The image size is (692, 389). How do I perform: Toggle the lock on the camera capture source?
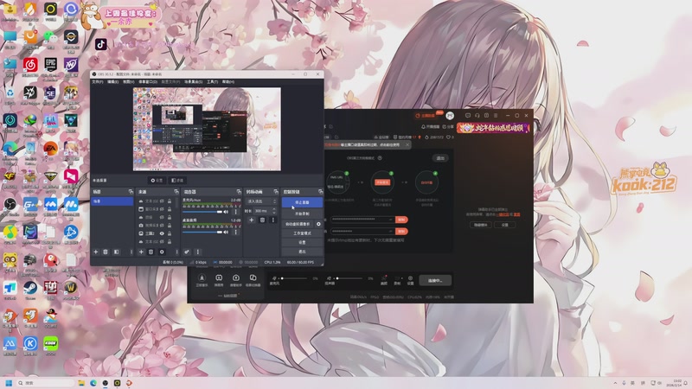170,225
